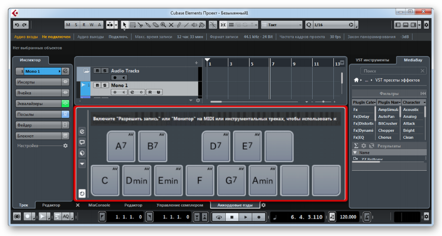Trigger the G7 chord pad
The width and height of the screenshot is (442, 236).
[x=231, y=180]
